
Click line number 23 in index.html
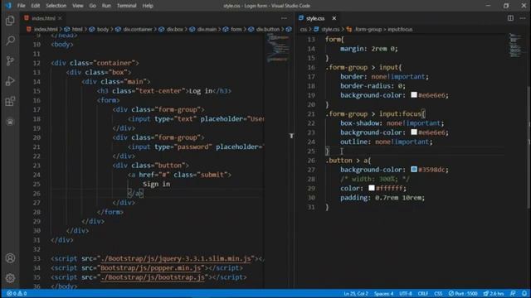tap(37, 166)
